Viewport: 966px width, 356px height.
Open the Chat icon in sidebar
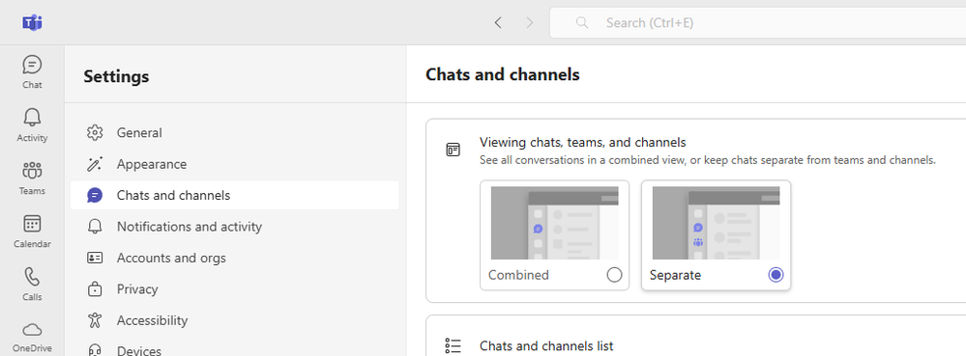click(32, 65)
